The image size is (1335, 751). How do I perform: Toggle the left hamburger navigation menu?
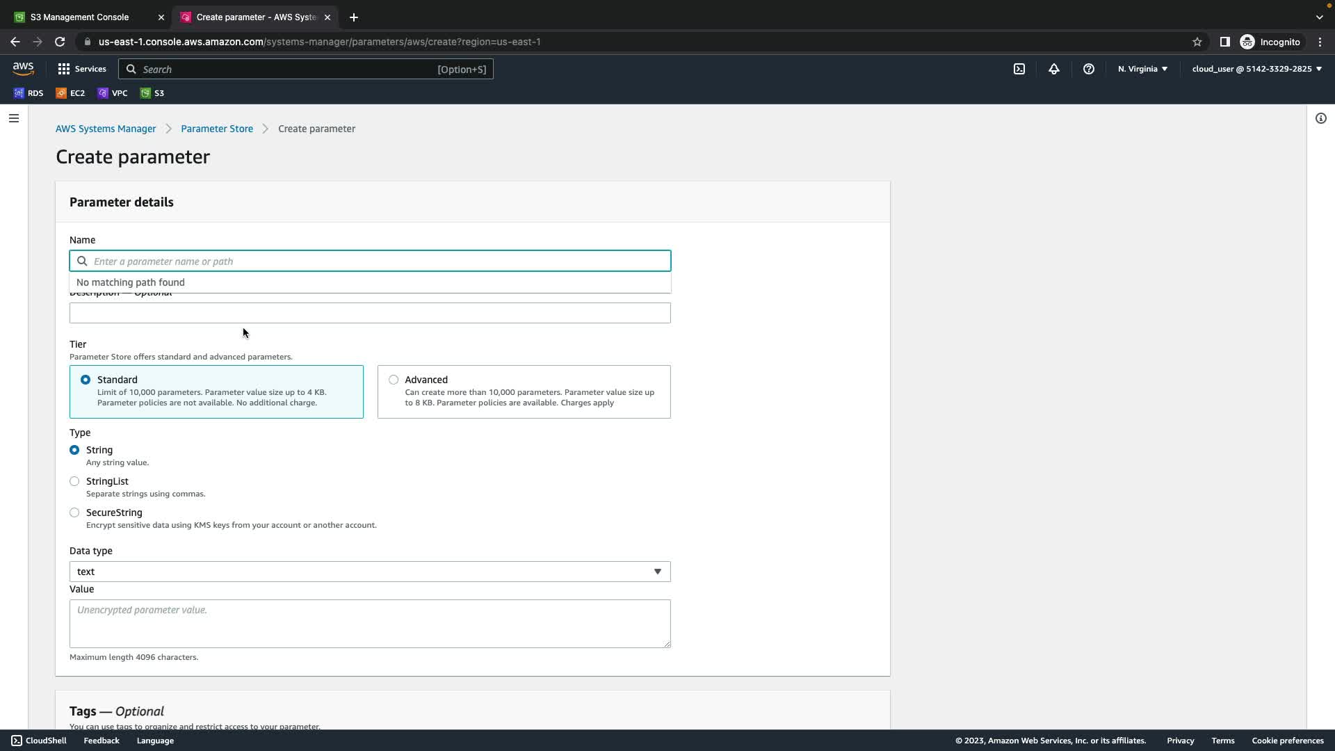13,118
